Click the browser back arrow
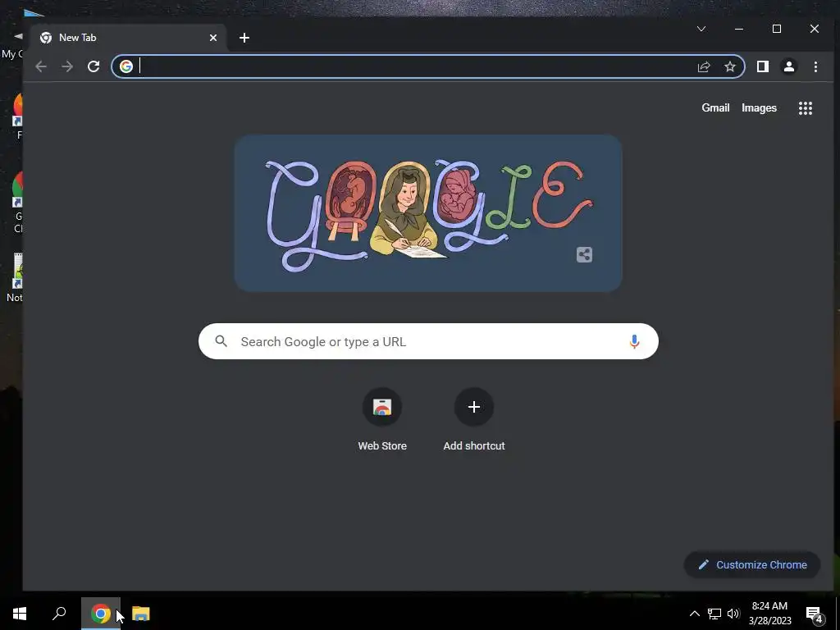This screenshot has height=630, width=840. click(x=41, y=66)
